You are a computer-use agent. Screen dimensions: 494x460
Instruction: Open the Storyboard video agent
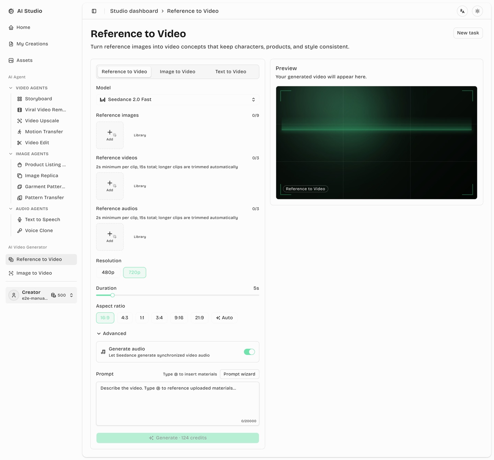(x=45, y=99)
